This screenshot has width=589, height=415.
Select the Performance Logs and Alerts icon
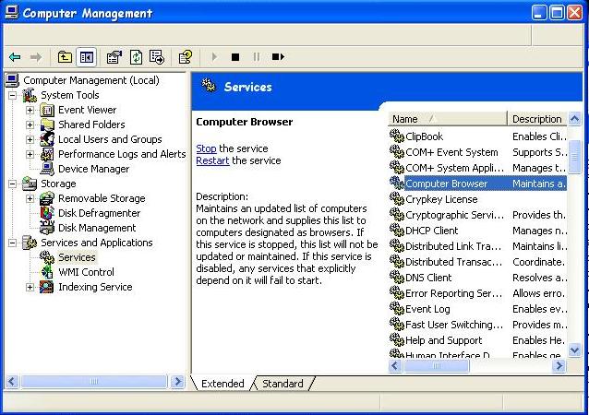47,154
